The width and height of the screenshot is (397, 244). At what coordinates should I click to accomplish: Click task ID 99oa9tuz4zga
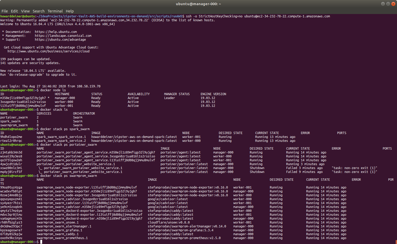(x=11, y=187)
